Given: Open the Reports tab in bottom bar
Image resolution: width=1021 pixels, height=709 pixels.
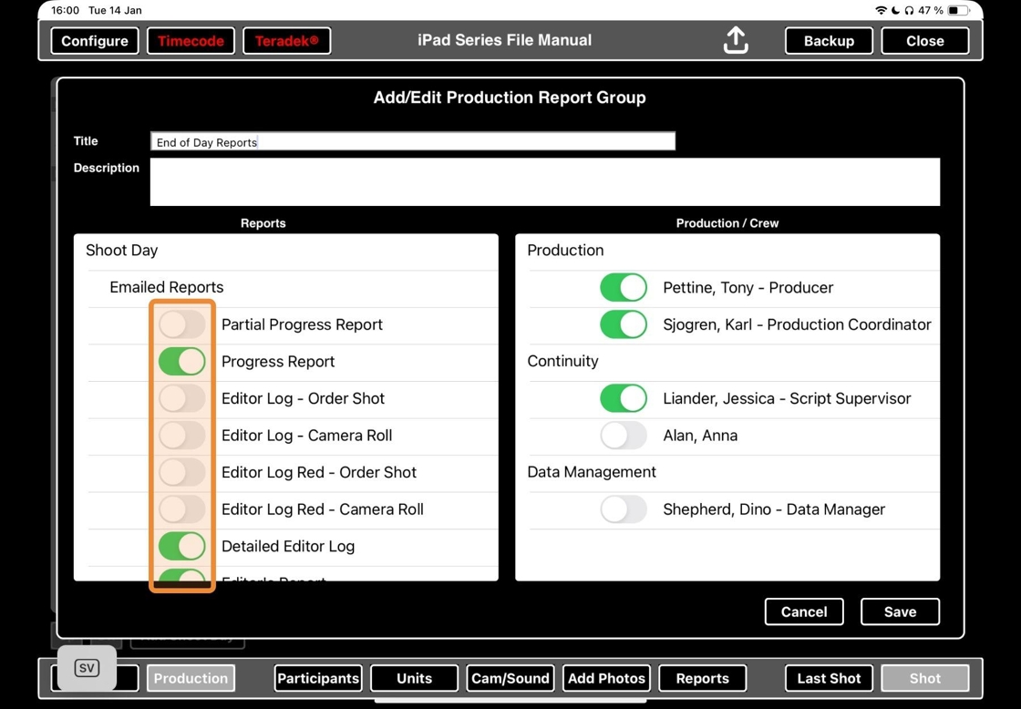Looking at the screenshot, I should [703, 678].
